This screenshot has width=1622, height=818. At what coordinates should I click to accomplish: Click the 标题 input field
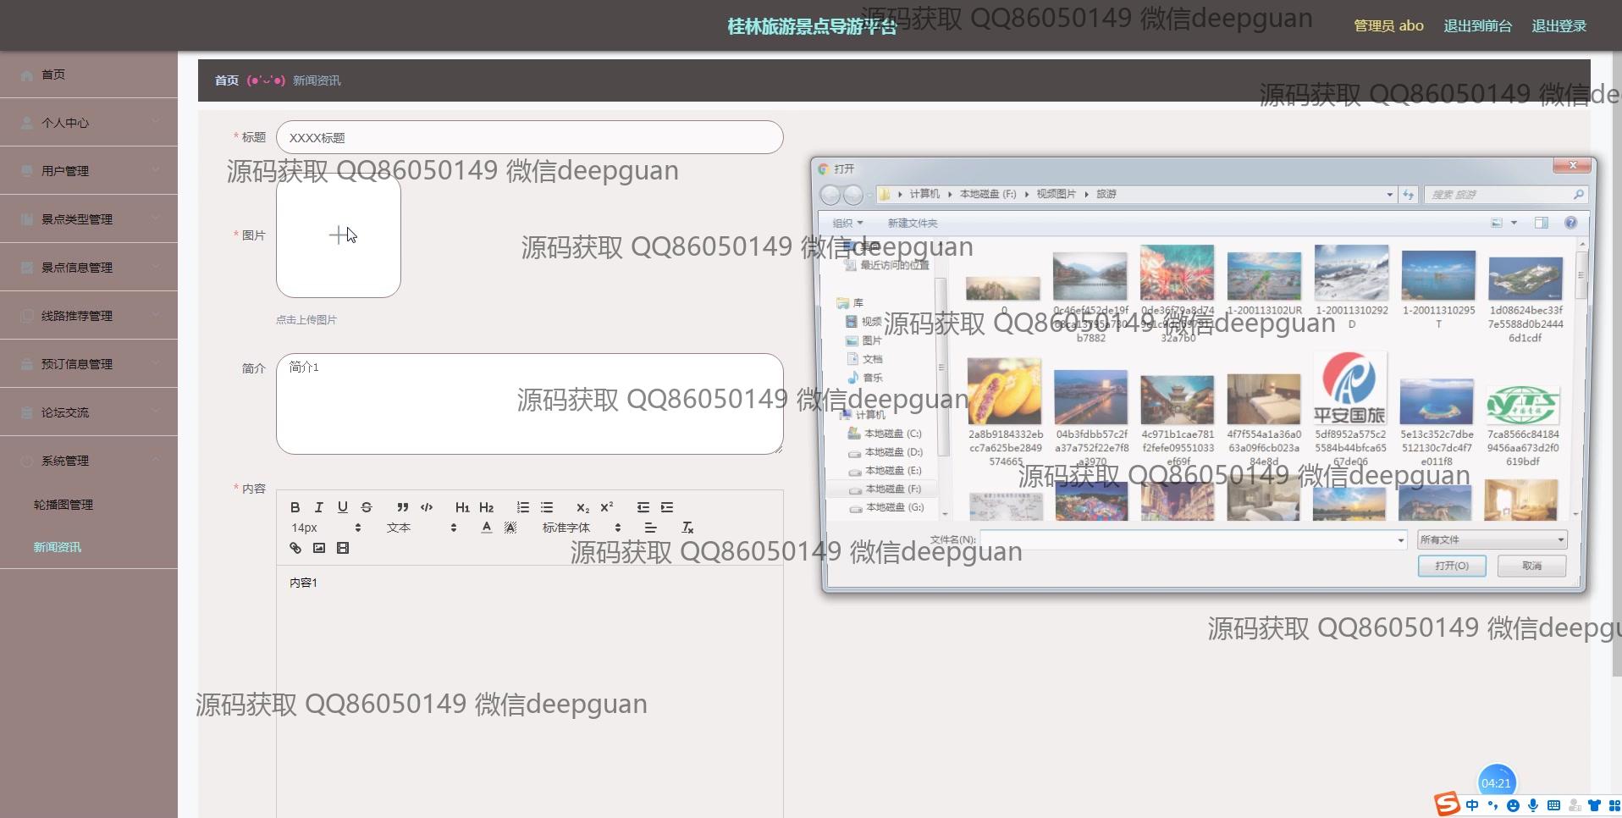point(529,137)
